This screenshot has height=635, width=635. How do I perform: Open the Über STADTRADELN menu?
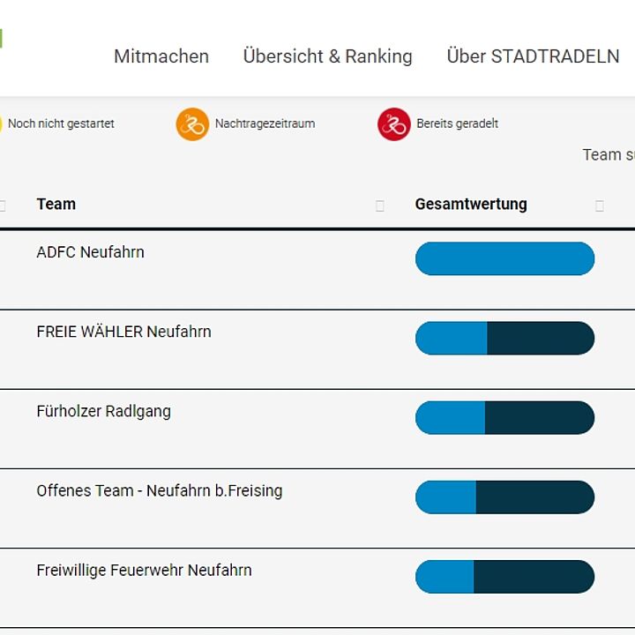tap(533, 56)
